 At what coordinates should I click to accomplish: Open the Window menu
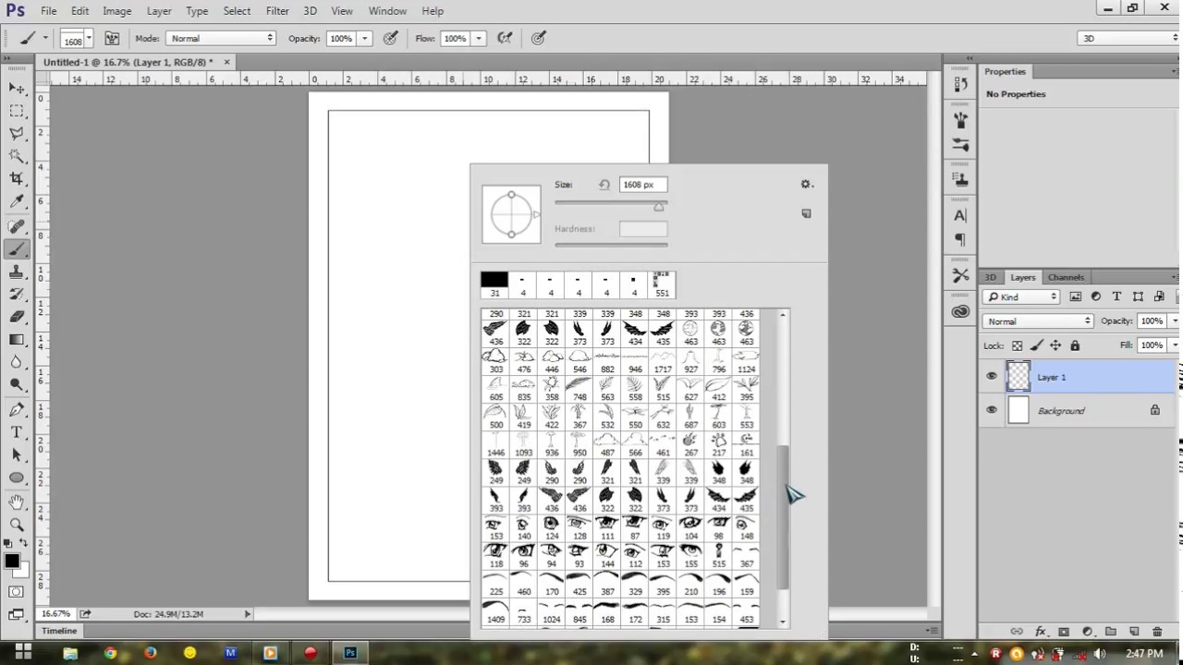[x=387, y=11]
